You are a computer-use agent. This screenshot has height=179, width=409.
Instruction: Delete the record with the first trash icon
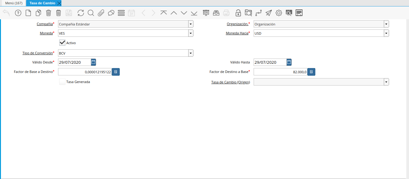pos(49,13)
